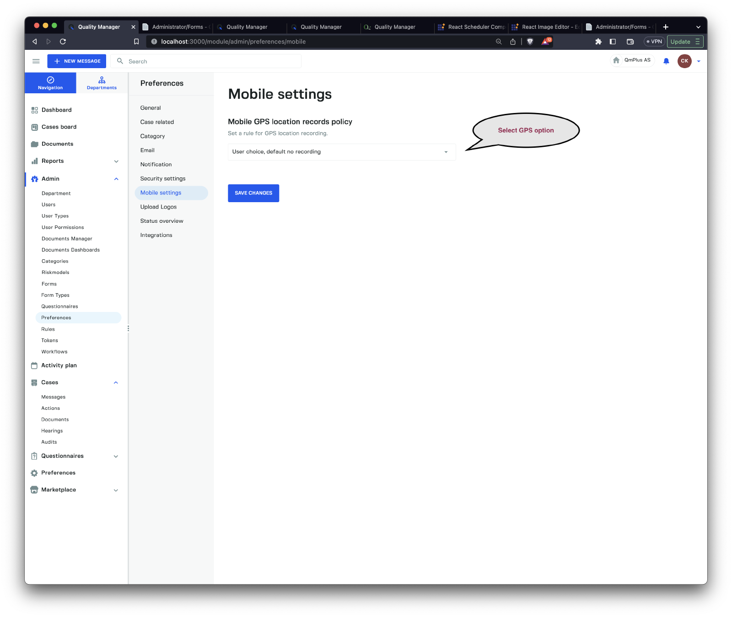Collapse the Admin section chevron

coord(116,179)
